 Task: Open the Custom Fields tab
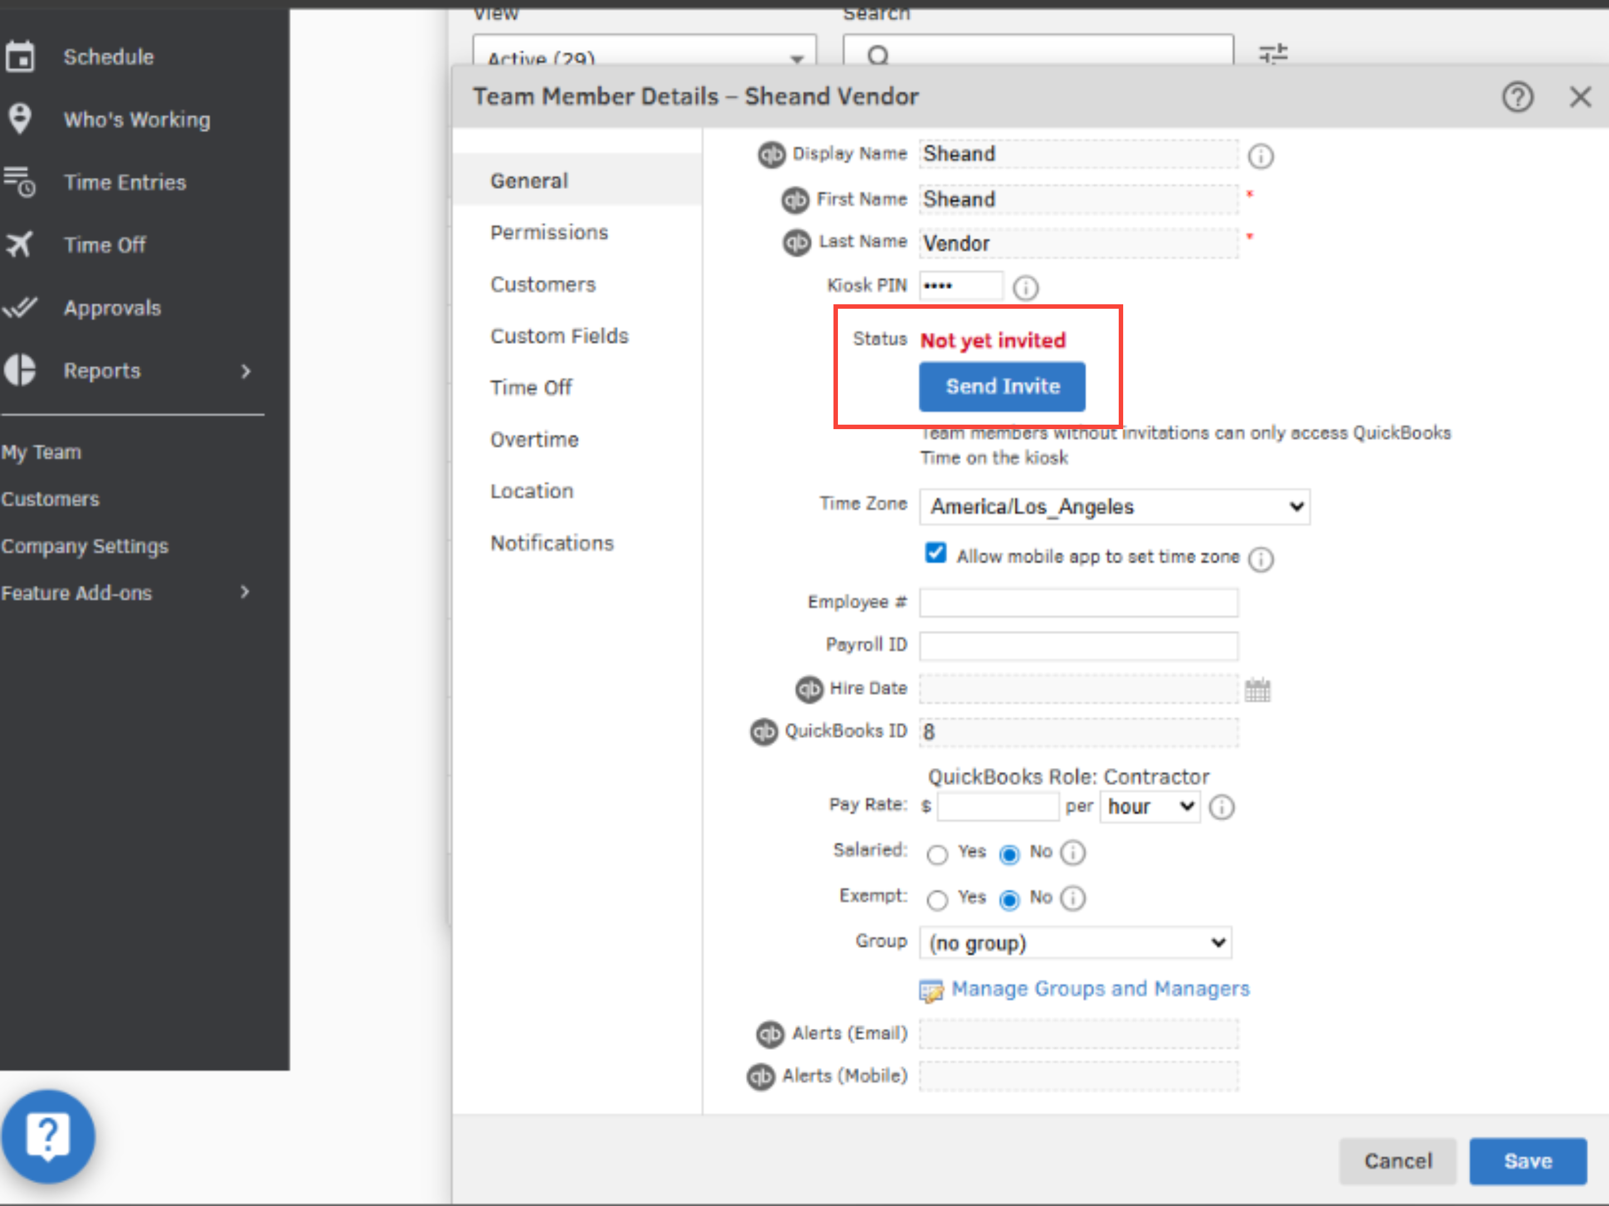click(559, 335)
